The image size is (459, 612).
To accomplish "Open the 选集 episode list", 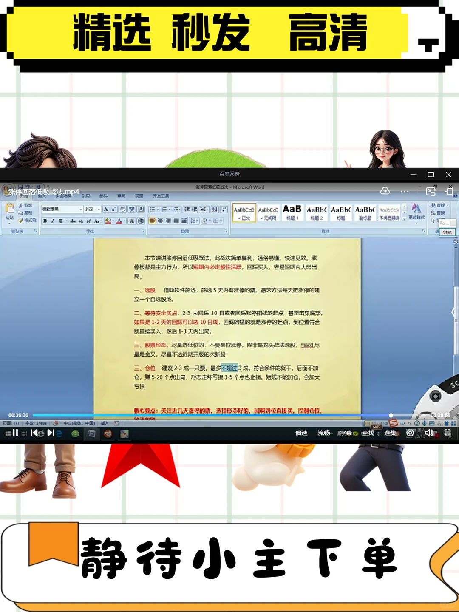I will 390,433.
